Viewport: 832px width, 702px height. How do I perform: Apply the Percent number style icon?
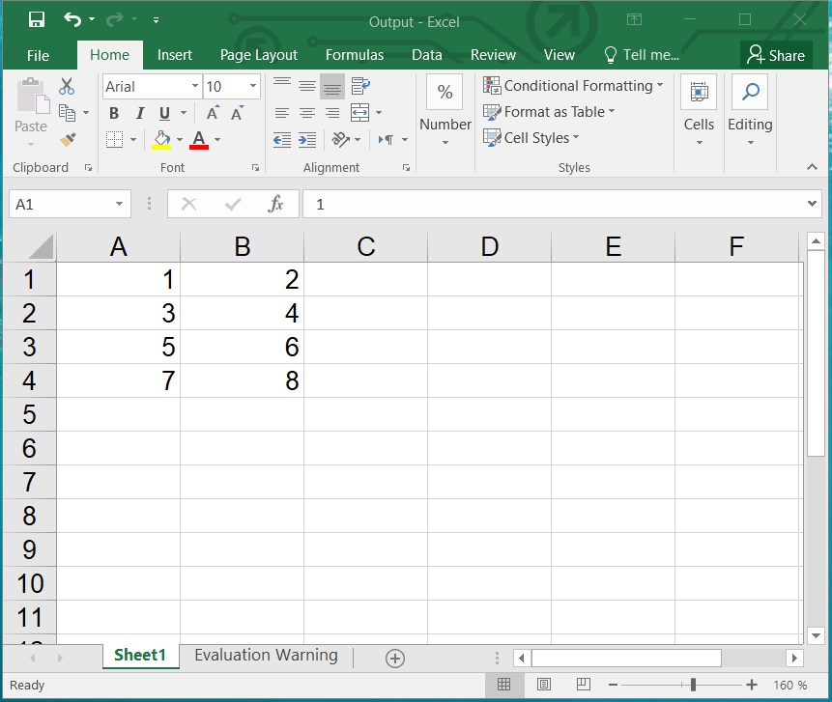(x=444, y=93)
